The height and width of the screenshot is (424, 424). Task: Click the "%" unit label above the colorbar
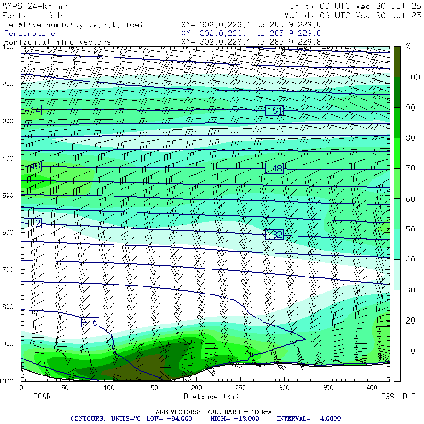click(408, 47)
